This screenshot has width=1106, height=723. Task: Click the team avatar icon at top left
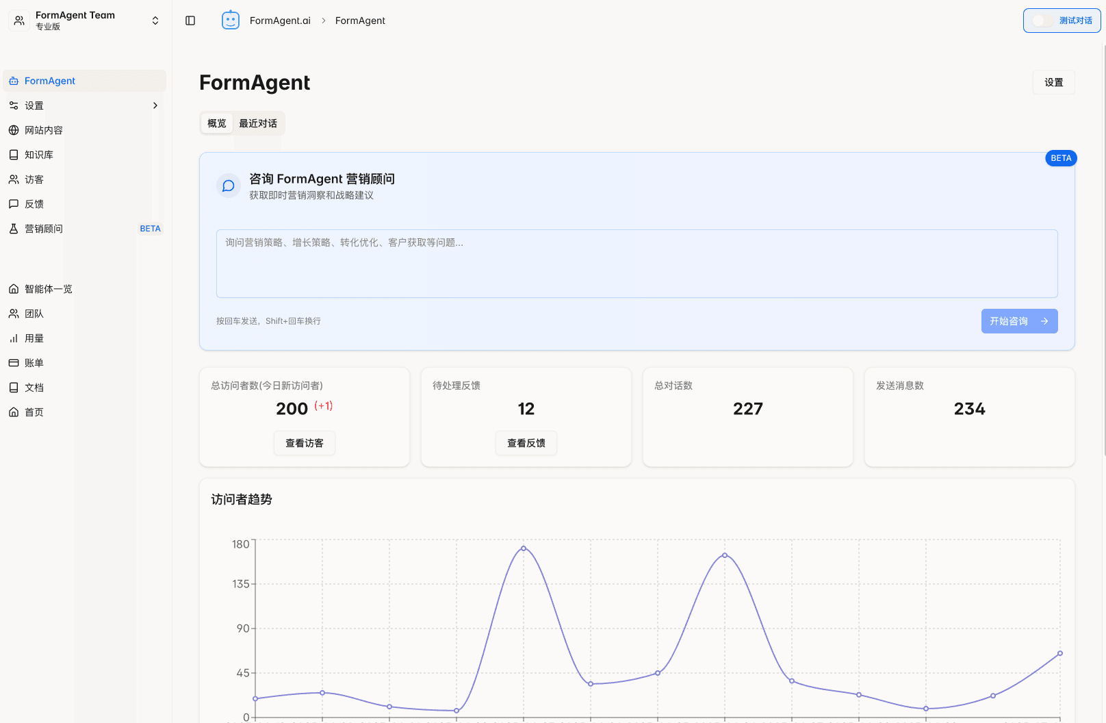19,21
